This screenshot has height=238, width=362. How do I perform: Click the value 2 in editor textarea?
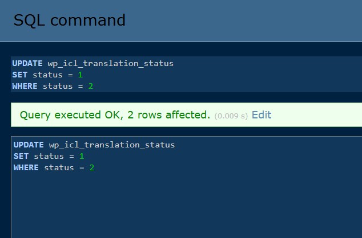[91, 167]
